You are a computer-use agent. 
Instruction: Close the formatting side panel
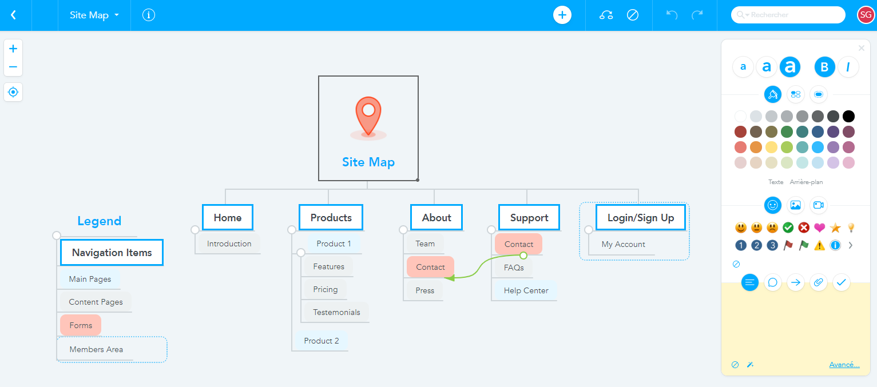[x=862, y=48]
